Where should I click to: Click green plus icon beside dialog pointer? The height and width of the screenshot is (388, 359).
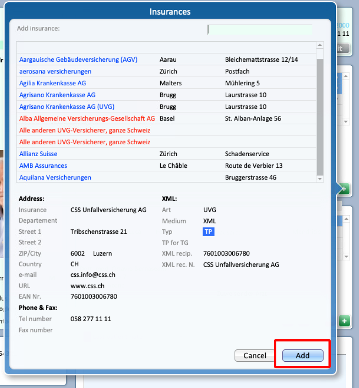click(x=345, y=189)
